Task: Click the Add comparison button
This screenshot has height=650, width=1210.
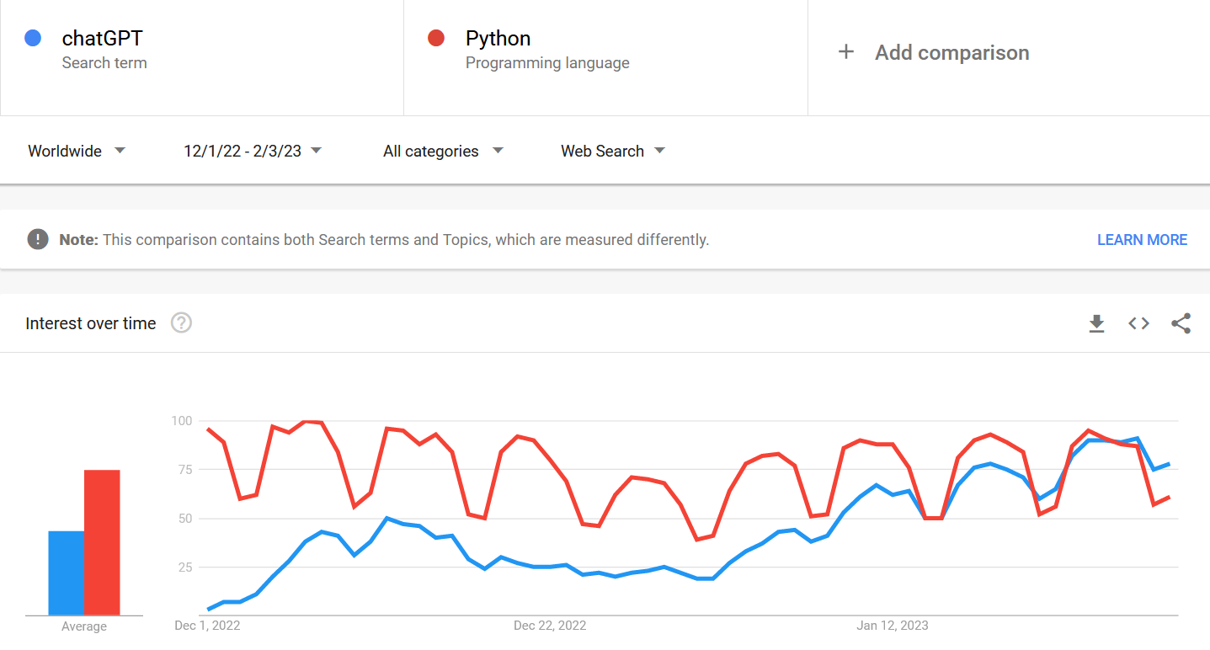Action: [x=951, y=52]
